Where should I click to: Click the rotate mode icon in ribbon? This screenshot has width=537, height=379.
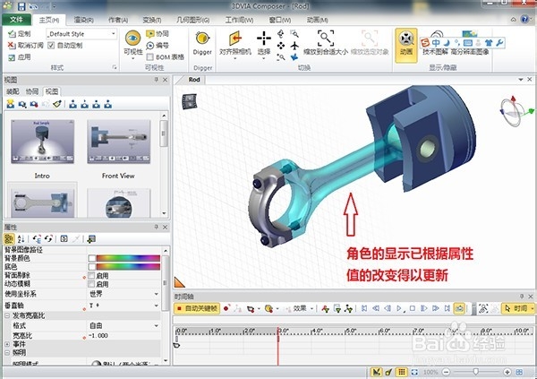(281, 34)
